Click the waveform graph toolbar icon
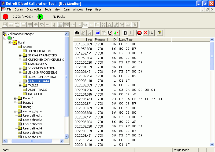Image resolution: width=215 pixels, height=152 pixels. point(5,25)
